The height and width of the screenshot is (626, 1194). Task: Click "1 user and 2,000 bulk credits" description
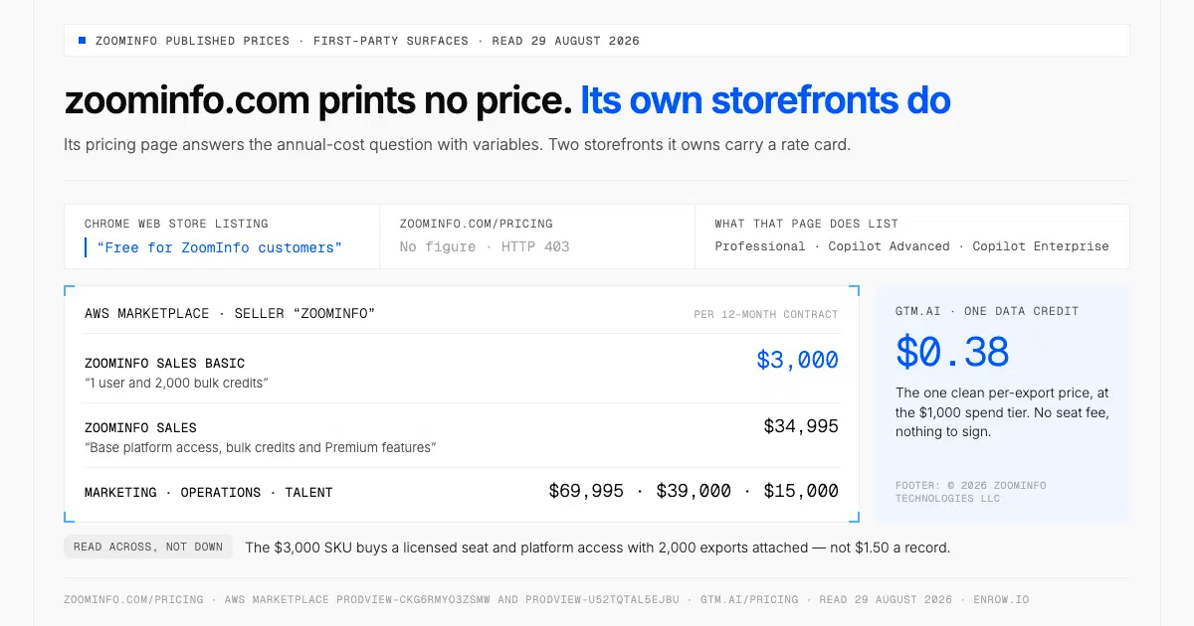176,383
